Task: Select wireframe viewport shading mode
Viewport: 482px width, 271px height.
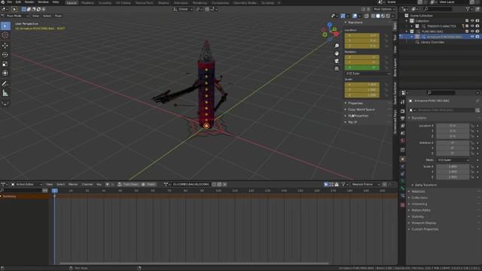Action: coord(373,16)
